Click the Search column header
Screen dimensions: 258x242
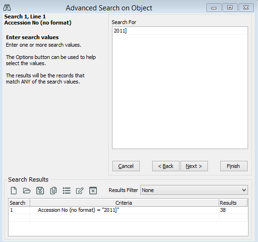point(19,203)
